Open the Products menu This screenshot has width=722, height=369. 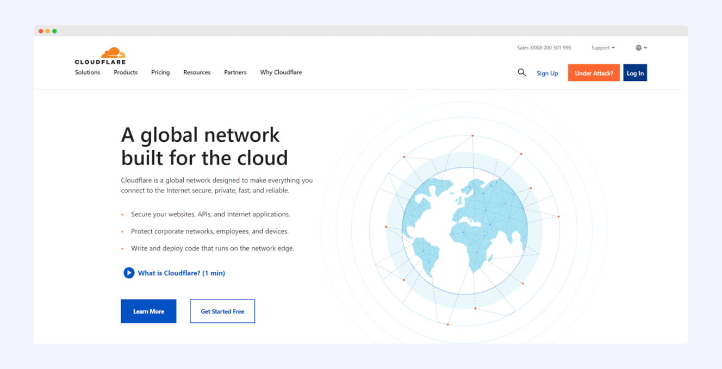point(126,72)
